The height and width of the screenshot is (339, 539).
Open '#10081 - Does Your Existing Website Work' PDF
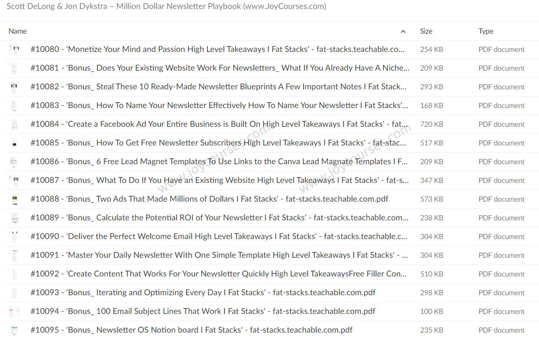[x=220, y=68]
